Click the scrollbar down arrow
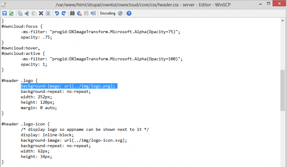Viewport: 287px width, 167px height. click(283, 164)
